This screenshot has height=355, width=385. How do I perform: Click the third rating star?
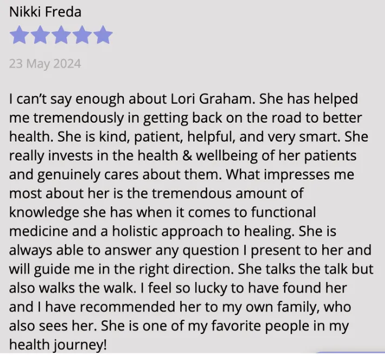point(61,35)
